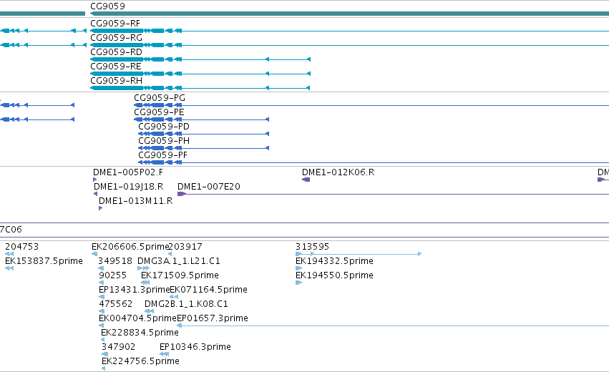Click the 313595 EST arrow track

coord(359,254)
